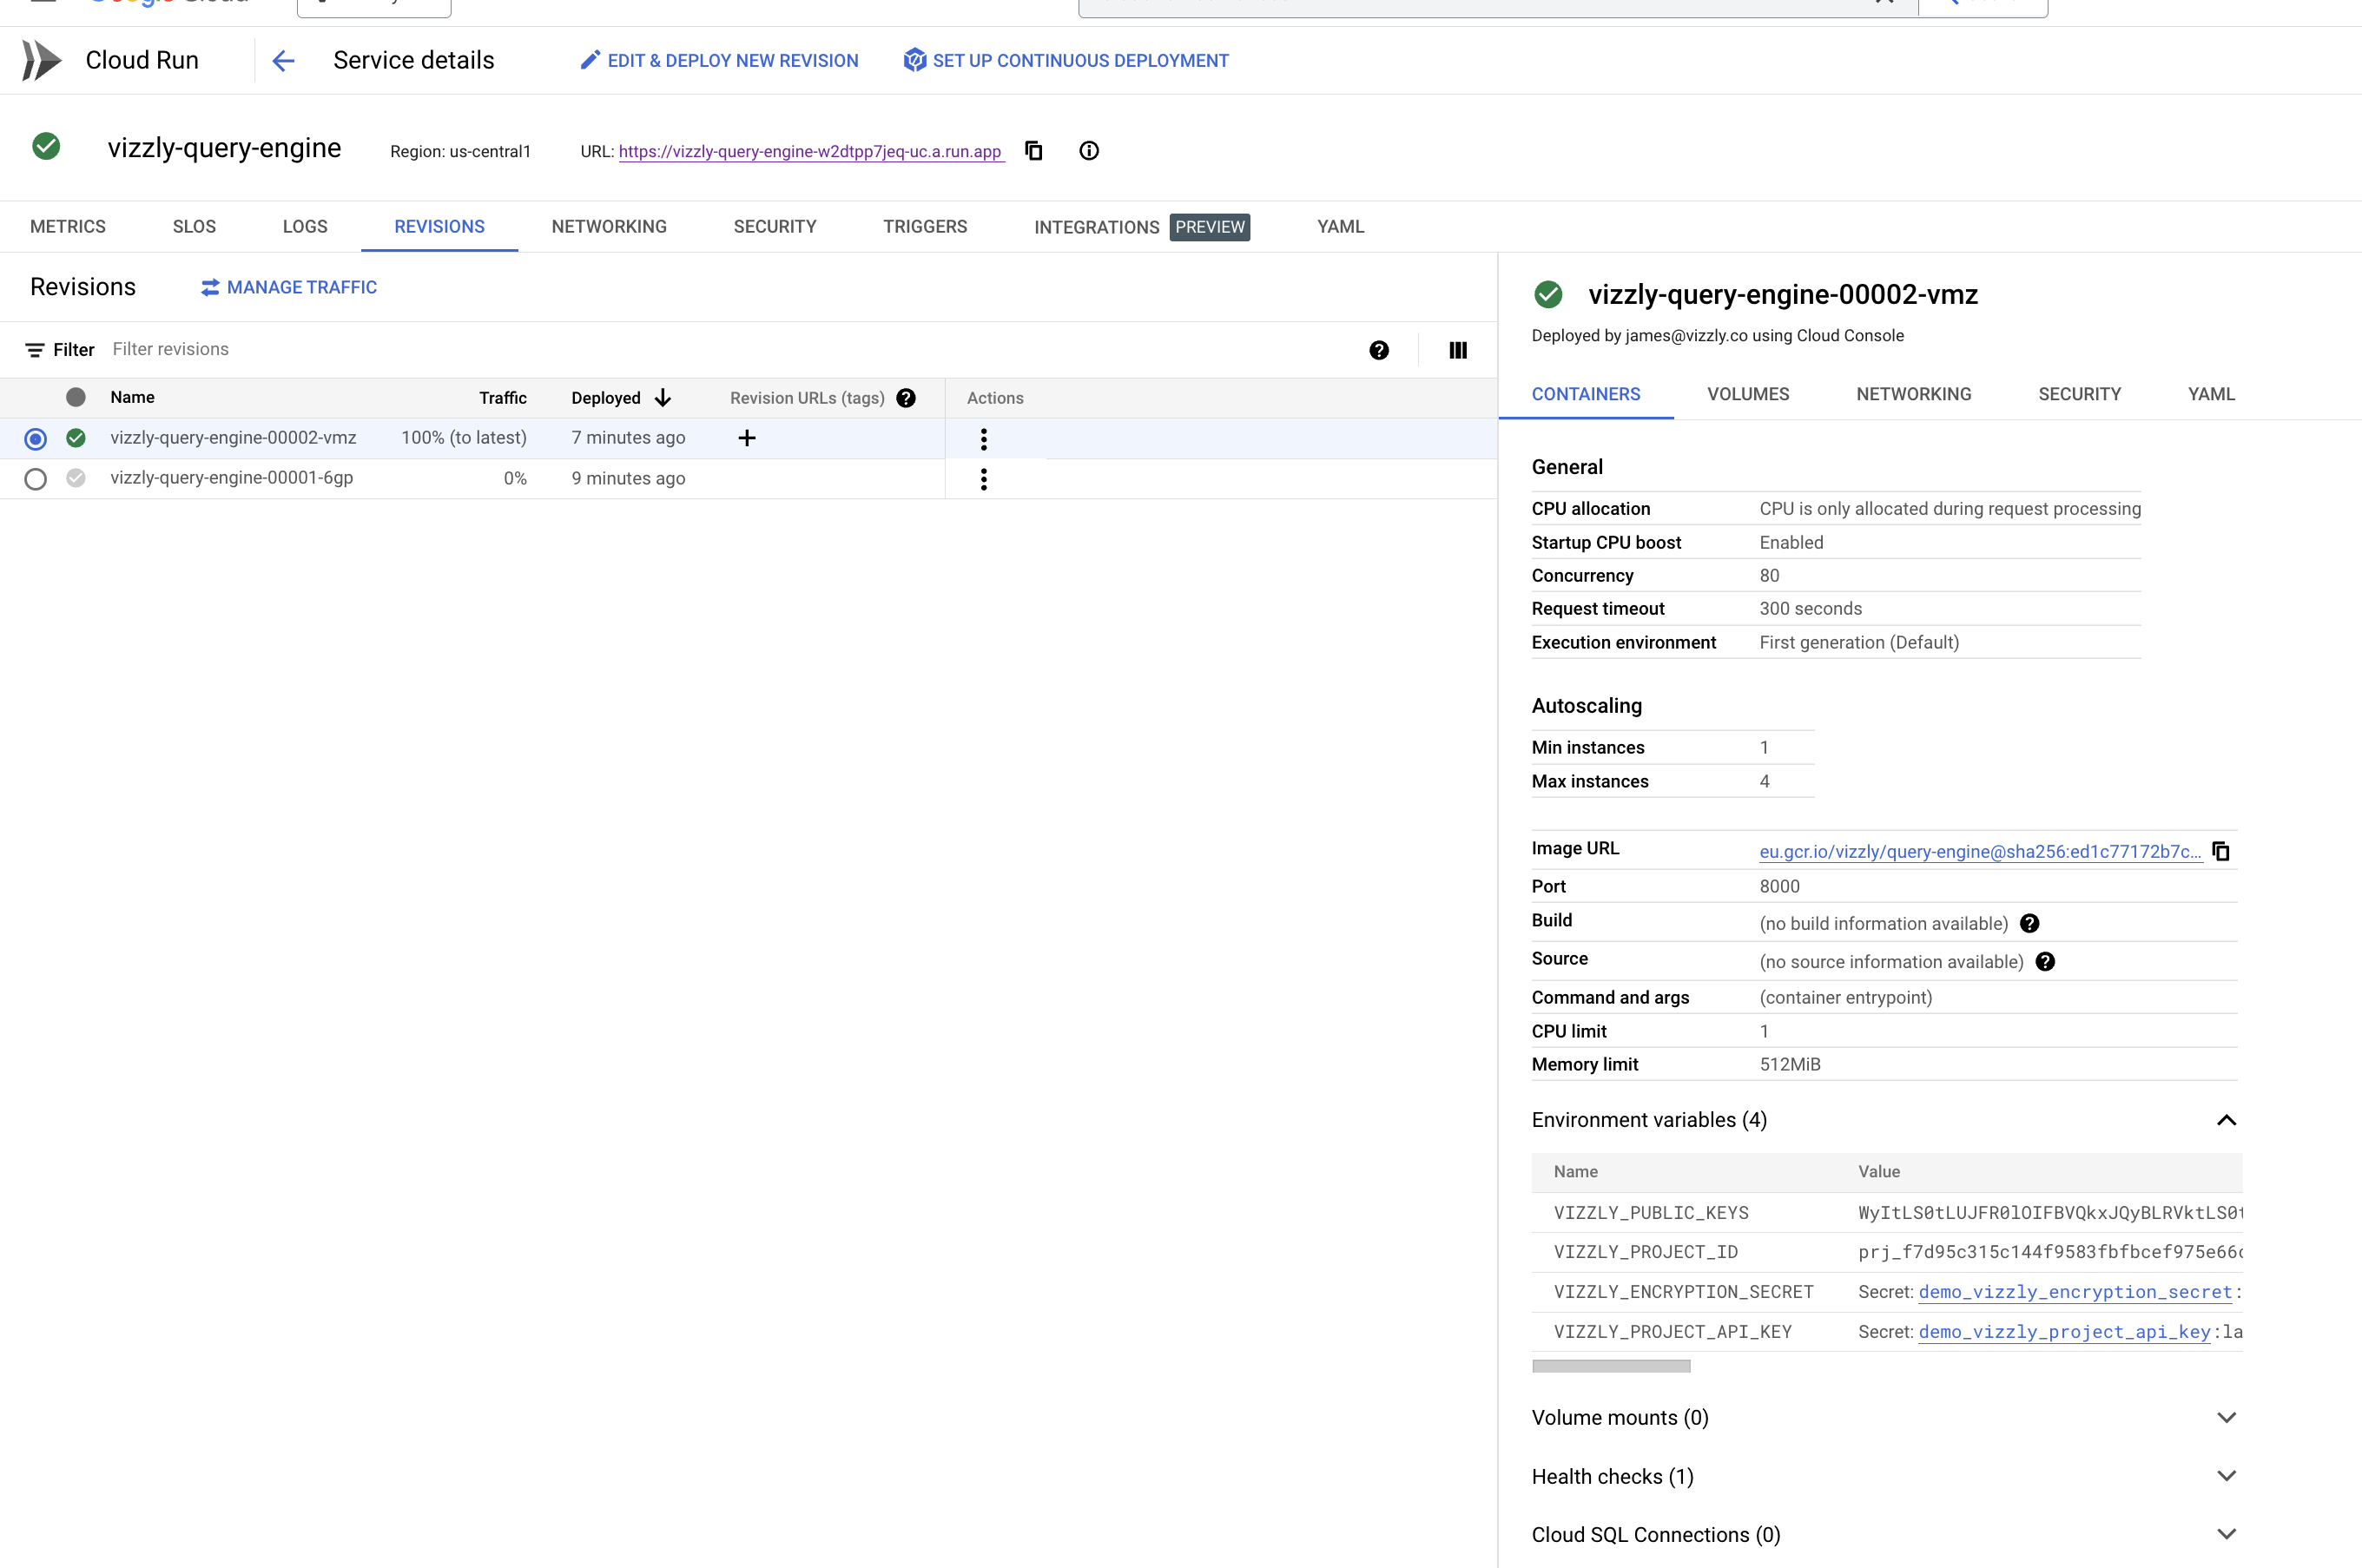Open demo_vizzly_project_api_key link

[x=2064, y=1332]
